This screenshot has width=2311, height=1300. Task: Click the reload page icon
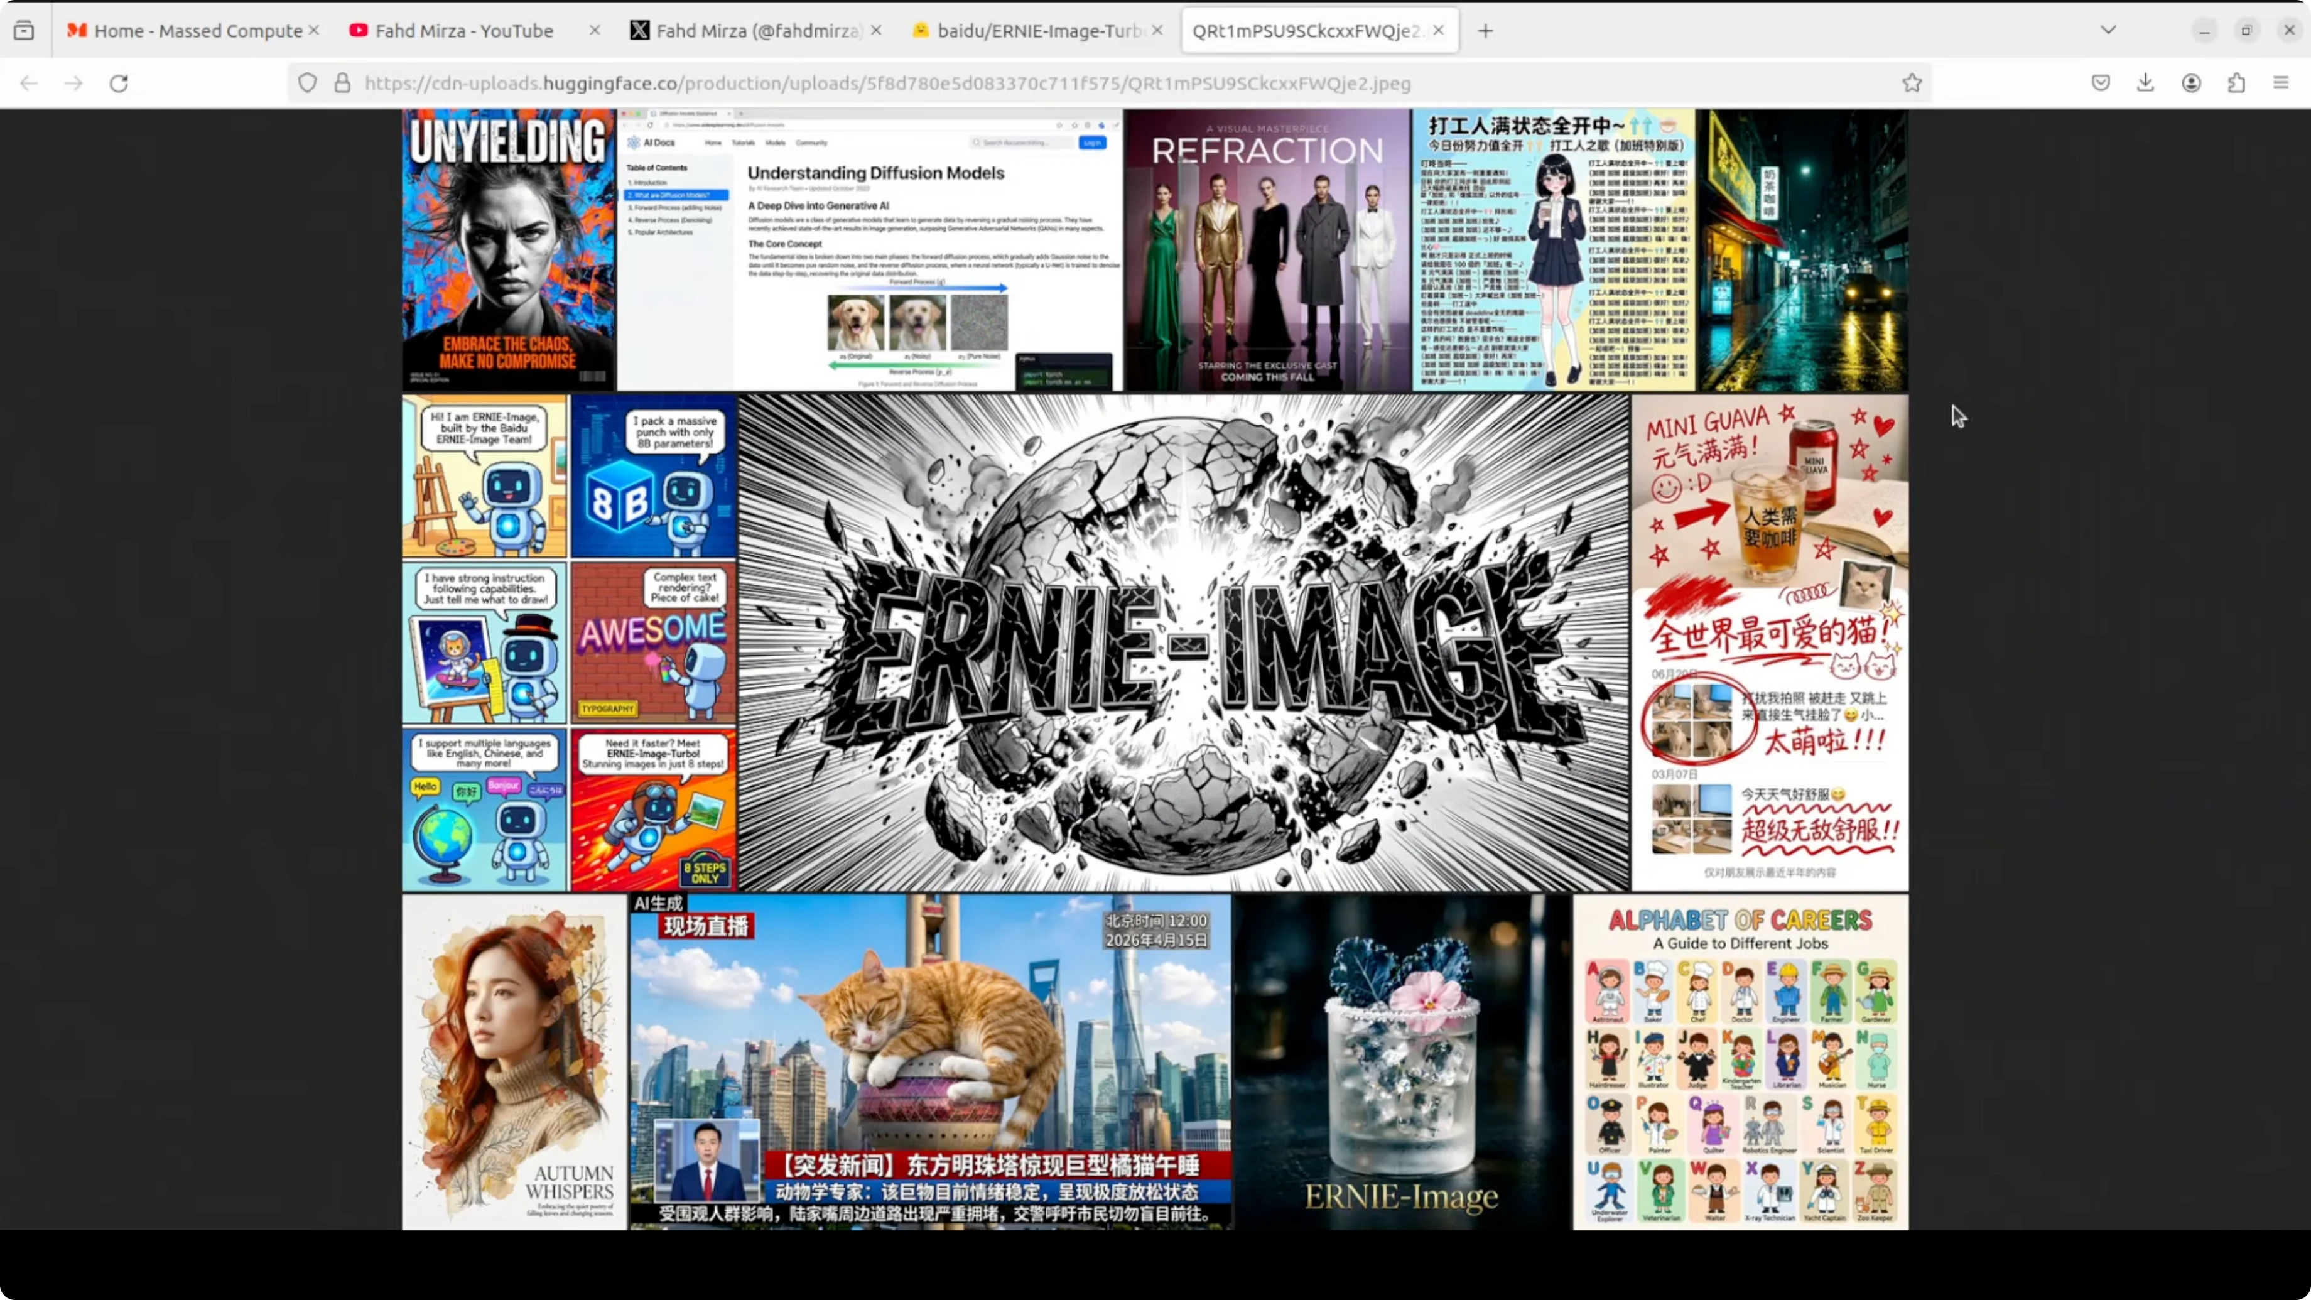[119, 84]
